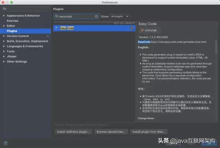This screenshot has height=148, width=220.
Task: Click the red X Uninstall icon
Action: pos(142,30)
